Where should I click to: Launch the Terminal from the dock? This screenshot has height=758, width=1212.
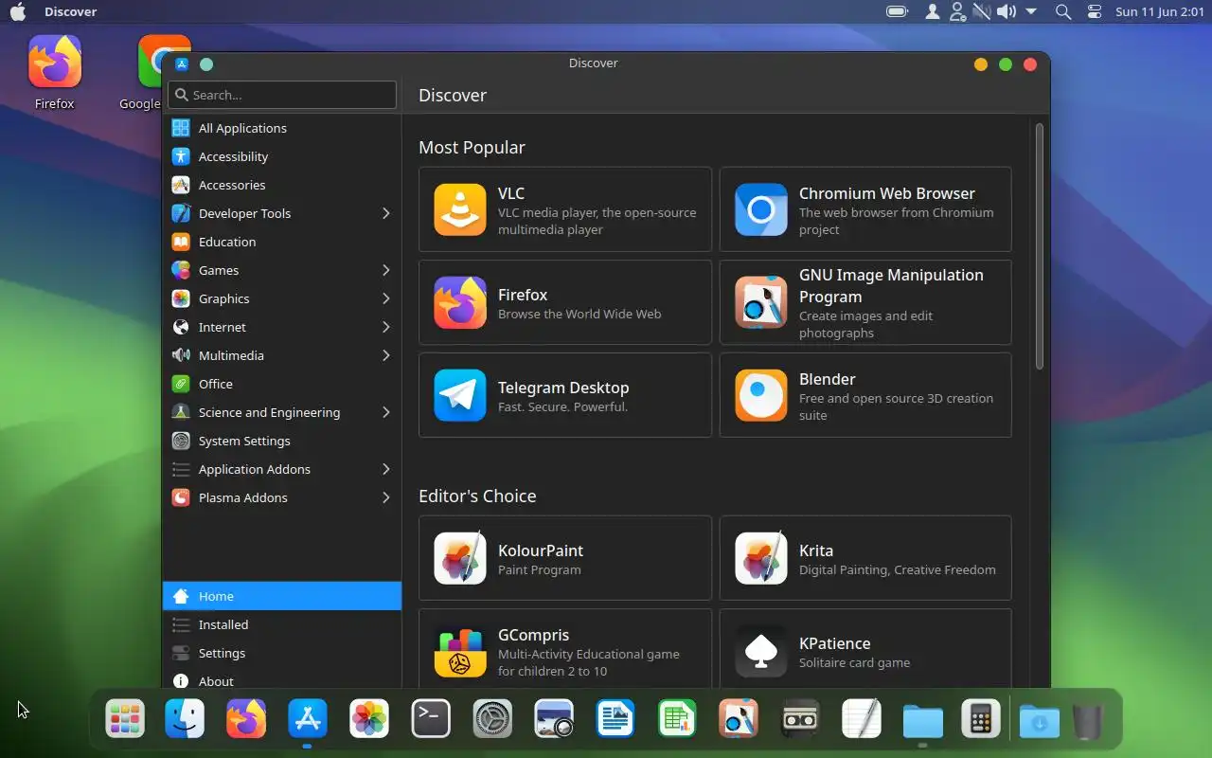tap(431, 719)
